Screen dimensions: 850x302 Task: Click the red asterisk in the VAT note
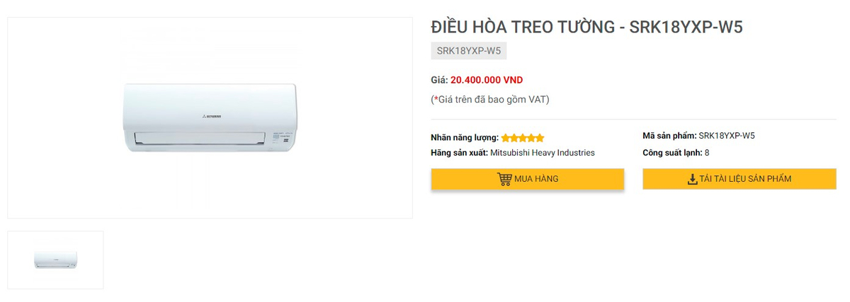coord(436,99)
